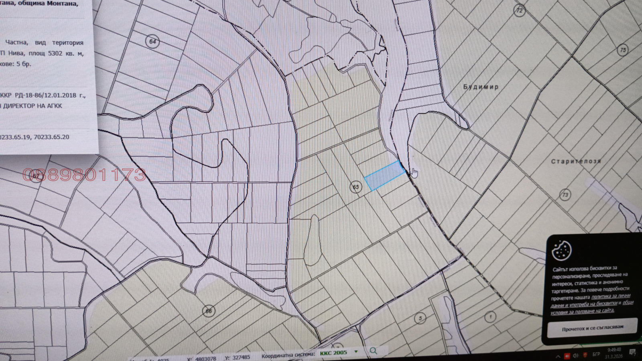Click the circled 65 area marker
The width and height of the screenshot is (642, 361).
click(356, 187)
